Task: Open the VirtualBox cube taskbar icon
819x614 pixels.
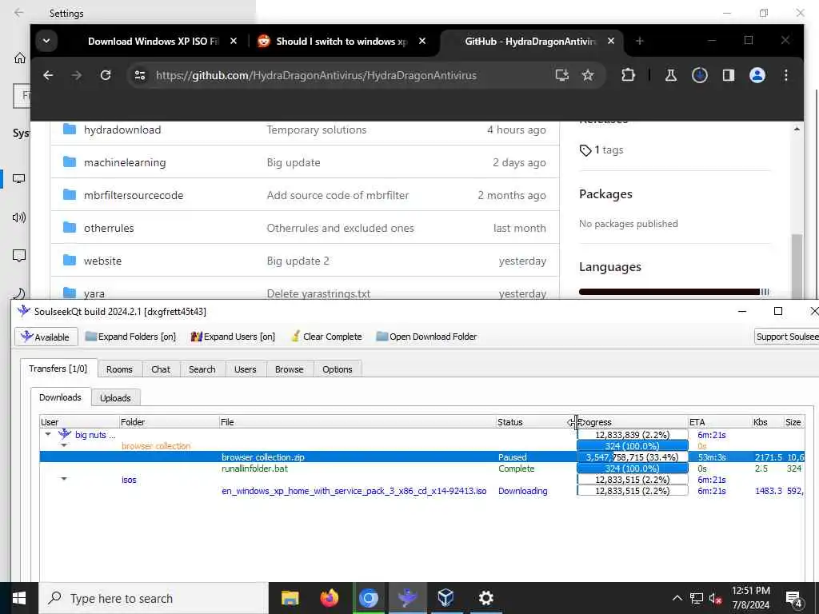Action: pyautogui.click(x=446, y=598)
